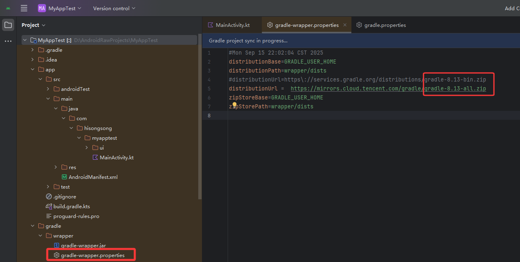Close the gradle-wrapper.properties tab
This screenshot has width=520, height=262.
click(345, 25)
